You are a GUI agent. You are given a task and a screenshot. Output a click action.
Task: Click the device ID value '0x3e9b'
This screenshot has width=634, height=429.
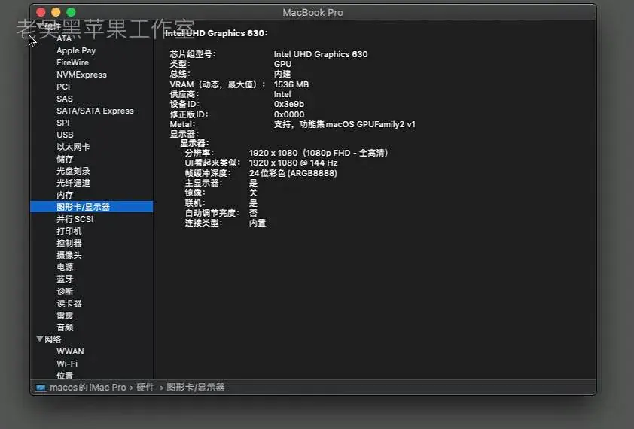(288, 104)
